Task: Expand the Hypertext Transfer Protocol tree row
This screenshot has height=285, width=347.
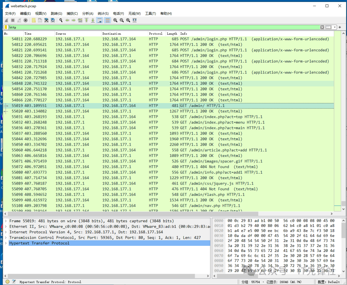Action: pos(6,243)
